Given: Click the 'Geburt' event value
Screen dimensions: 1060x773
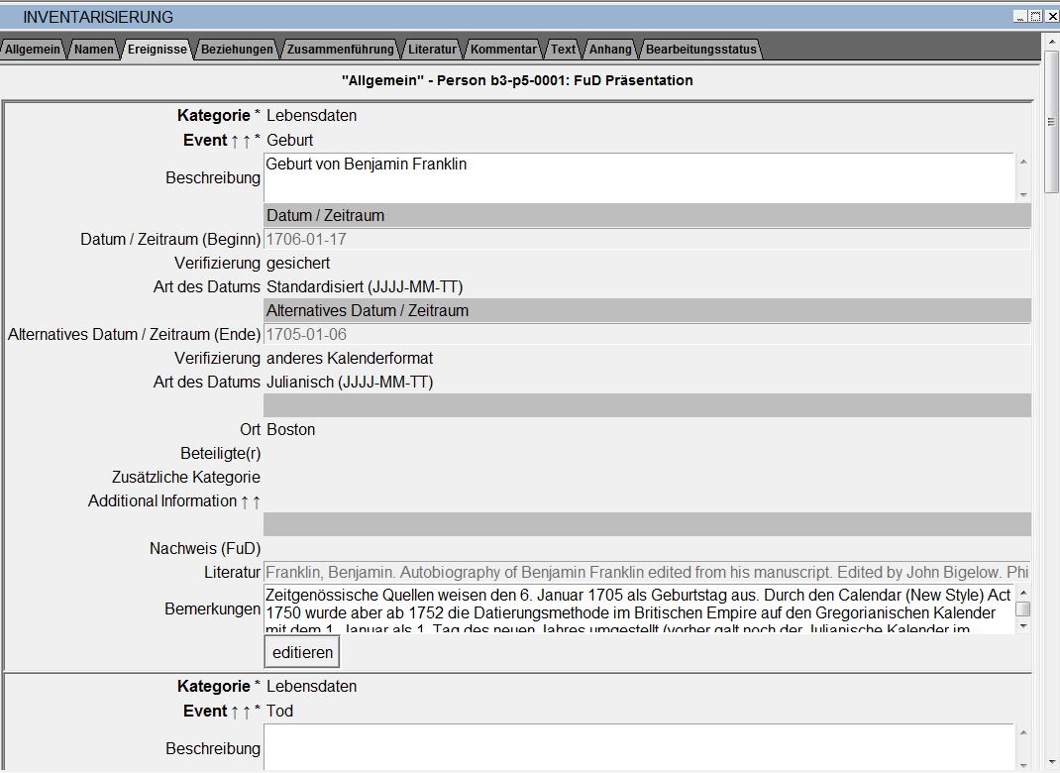Looking at the screenshot, I should 290,141.
